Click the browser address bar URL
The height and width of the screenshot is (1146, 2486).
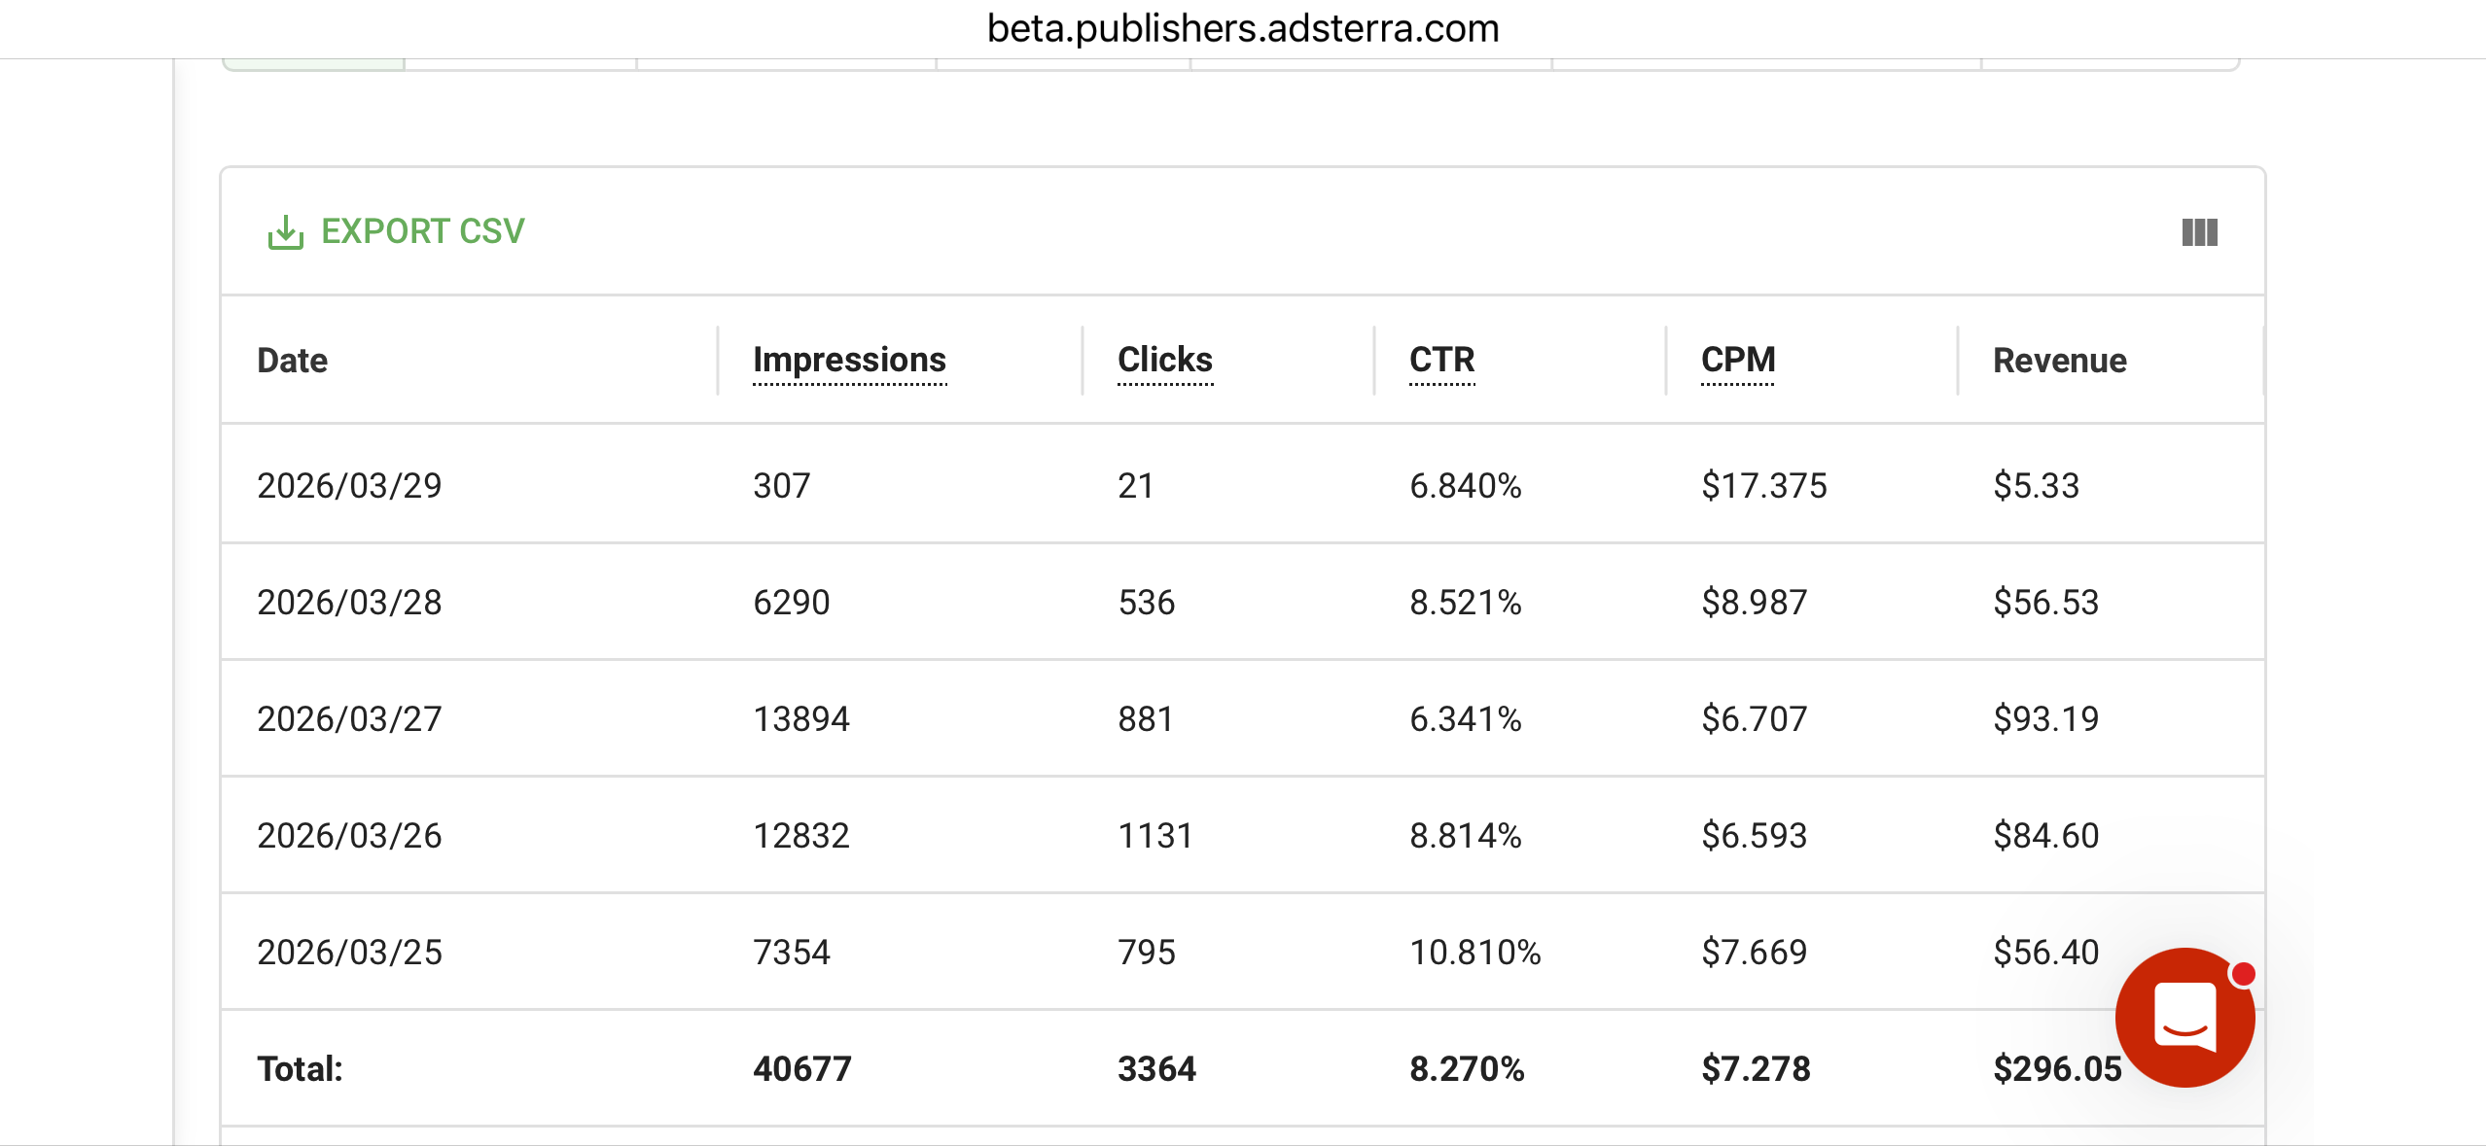coord(1242,28)
